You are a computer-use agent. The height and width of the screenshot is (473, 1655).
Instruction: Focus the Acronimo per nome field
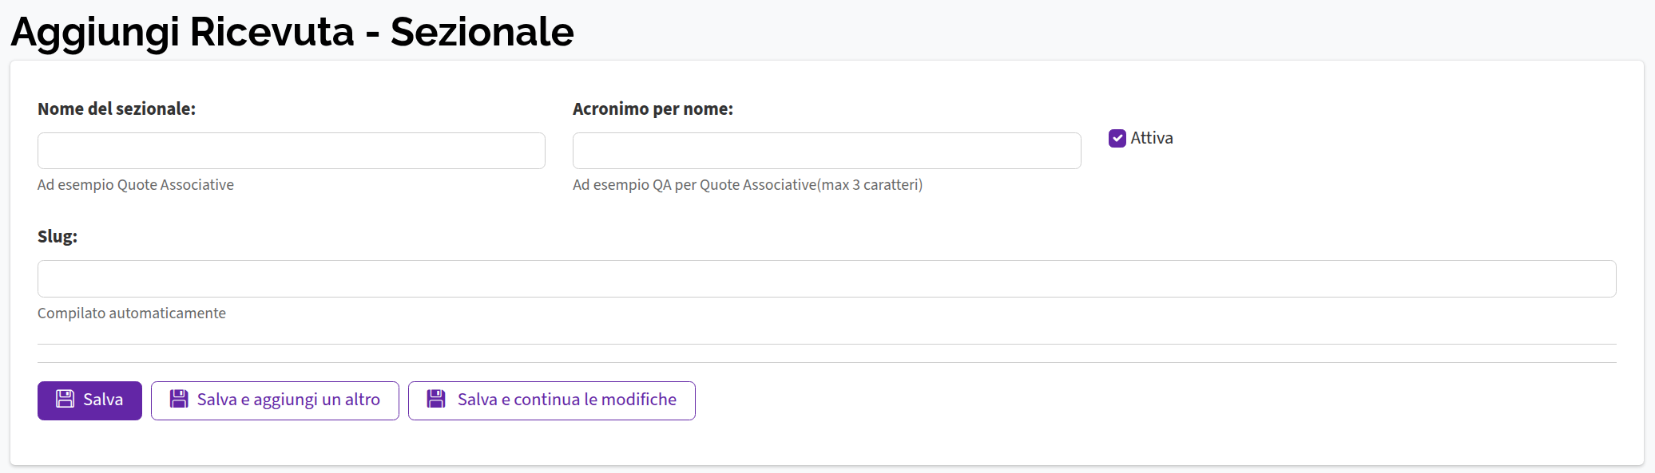tap(826, 151)
